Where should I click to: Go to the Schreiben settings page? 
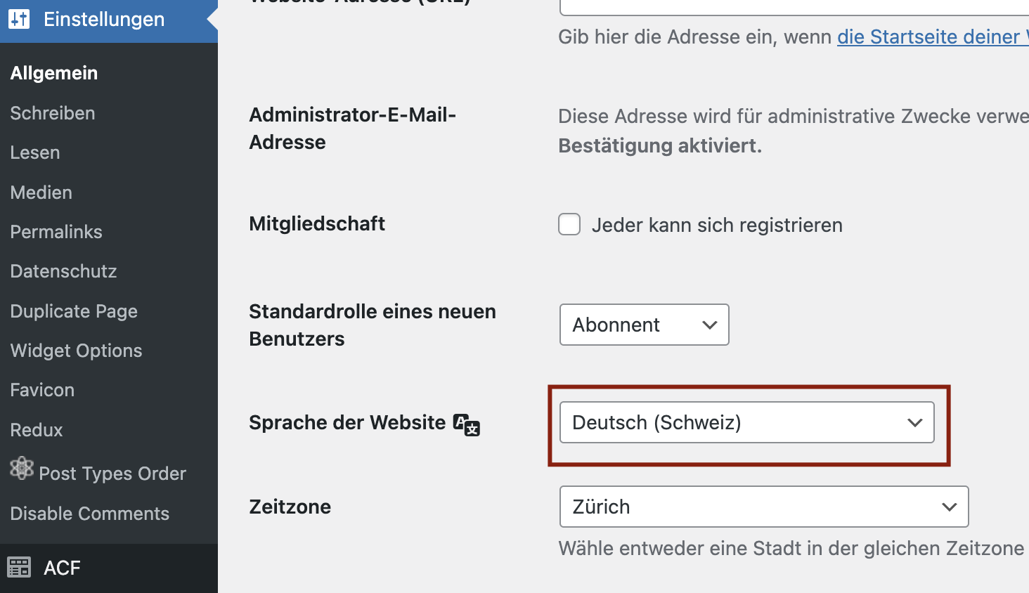pyautogui.click(x=53, y=113)
